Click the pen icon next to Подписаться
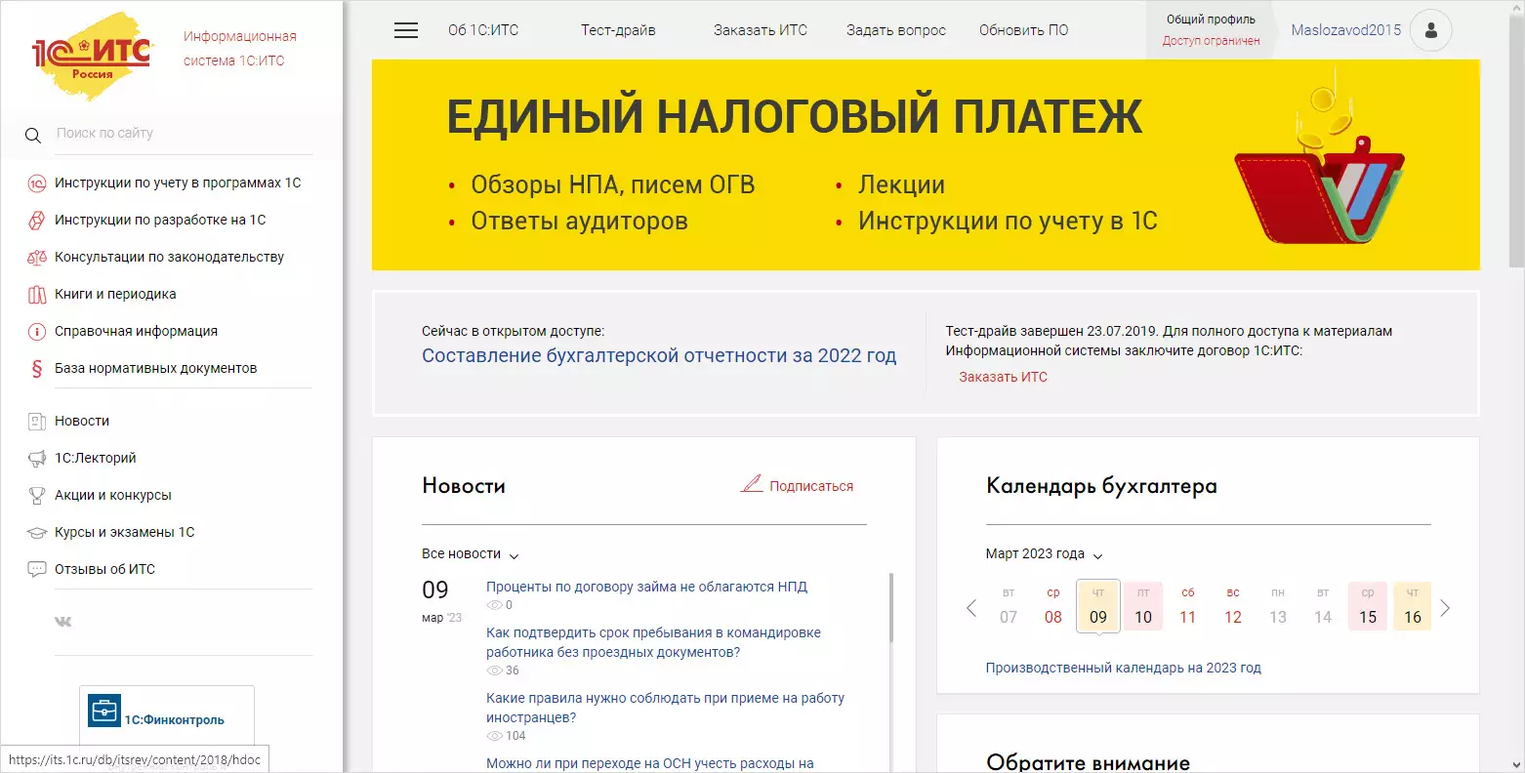Image resolution: width=1525 pixels, height=773 pixels. tap(752, 484)
